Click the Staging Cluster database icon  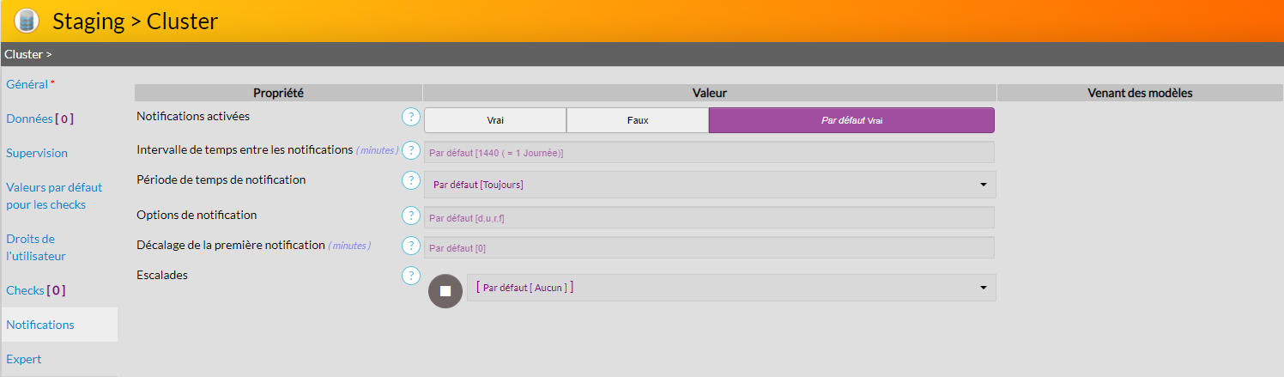coord(27,21)
